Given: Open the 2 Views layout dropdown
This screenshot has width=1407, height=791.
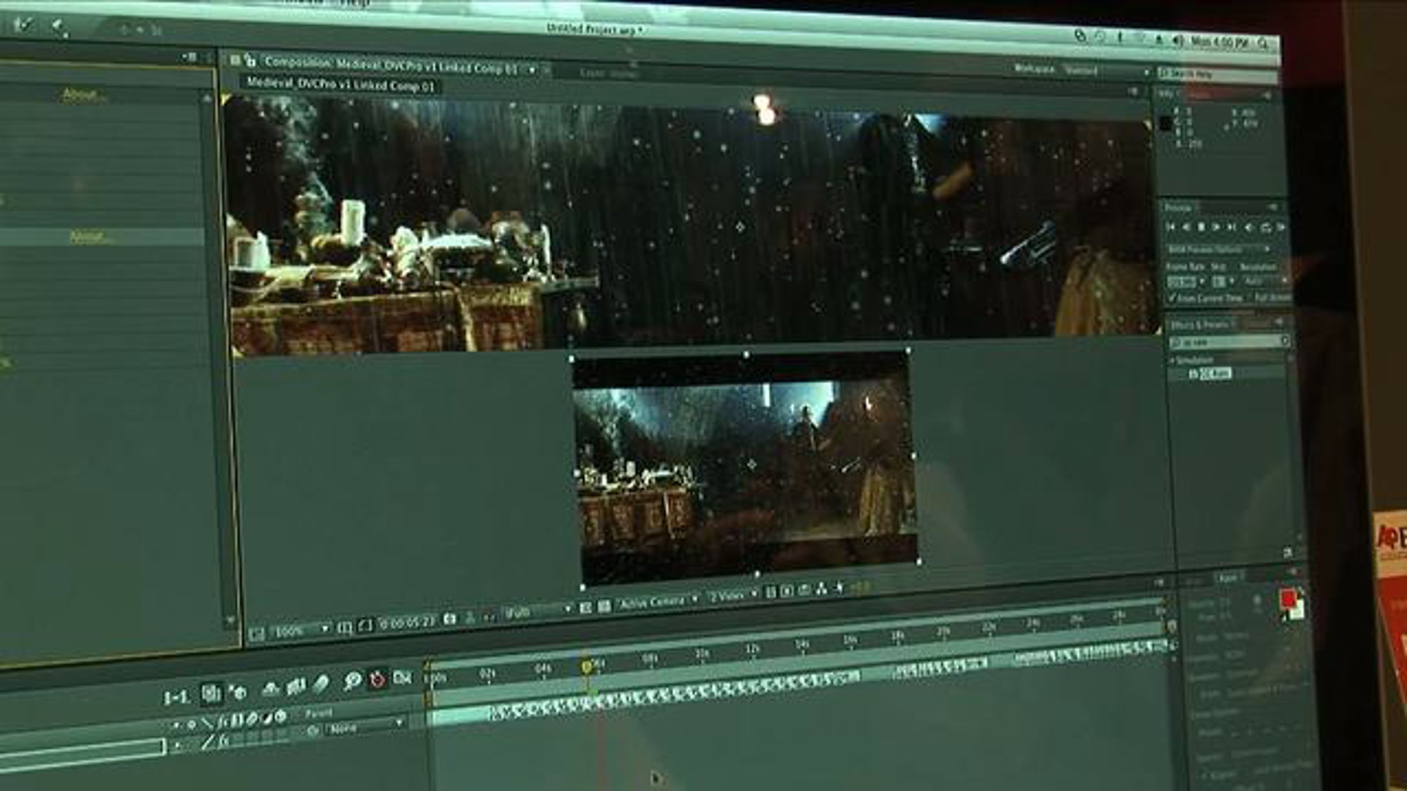Looking at the screenshot, I should 733,596.
